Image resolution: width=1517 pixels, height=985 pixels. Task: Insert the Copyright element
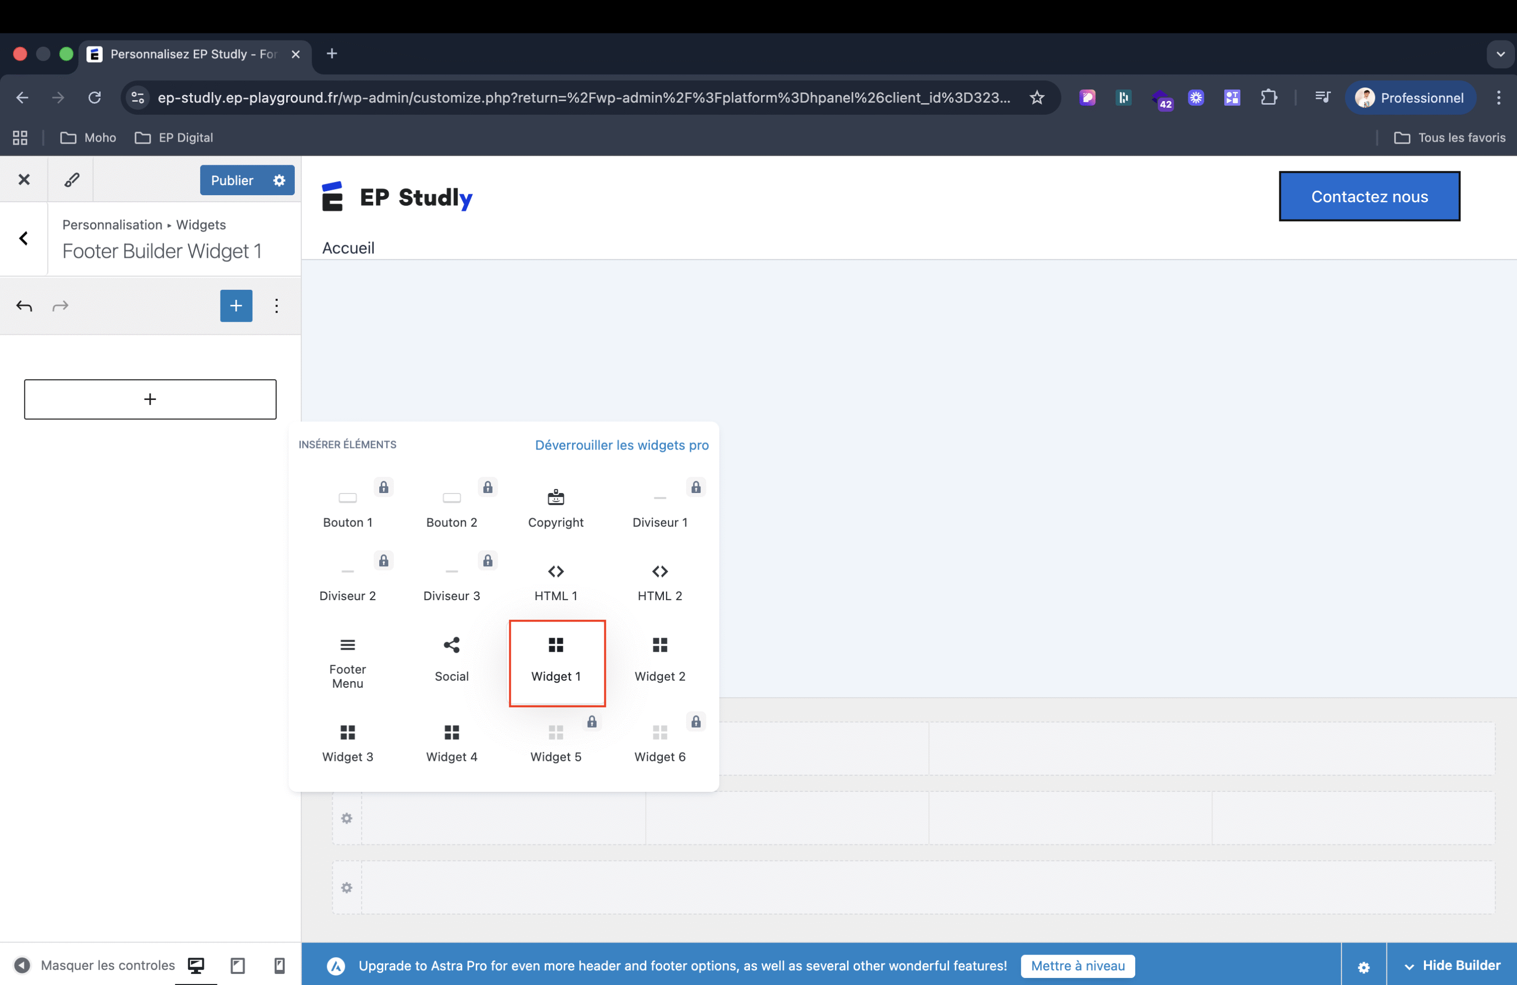pyautogui.click(x=555, y=508)
